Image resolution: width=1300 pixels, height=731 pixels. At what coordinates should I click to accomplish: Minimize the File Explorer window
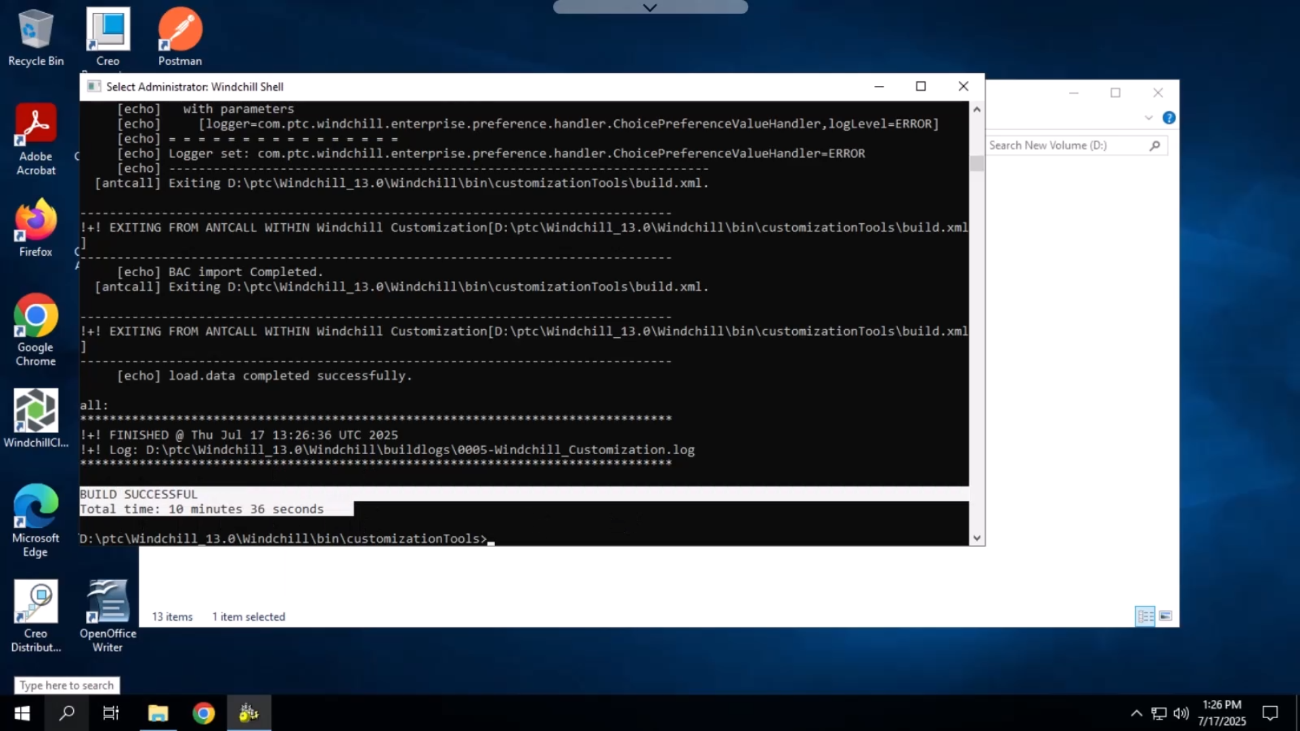tap(1074, 93)
